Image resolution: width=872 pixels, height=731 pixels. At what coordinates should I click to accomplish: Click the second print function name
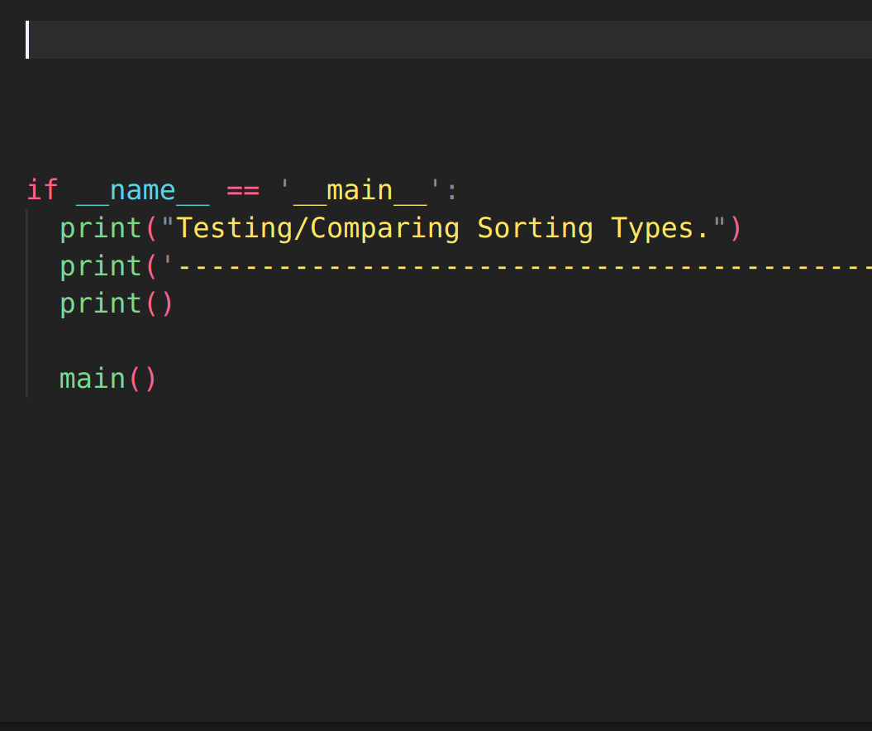101,266
